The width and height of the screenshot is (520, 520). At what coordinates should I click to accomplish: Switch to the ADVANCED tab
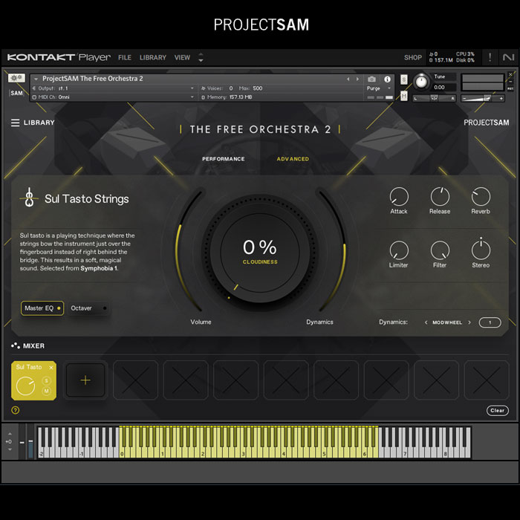point(293,159)
